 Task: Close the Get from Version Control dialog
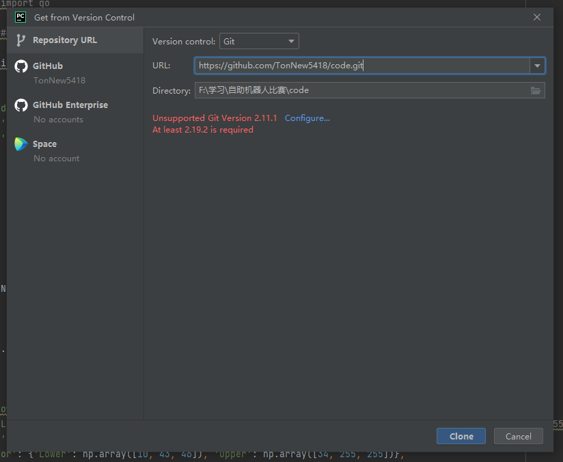[537, 17]
